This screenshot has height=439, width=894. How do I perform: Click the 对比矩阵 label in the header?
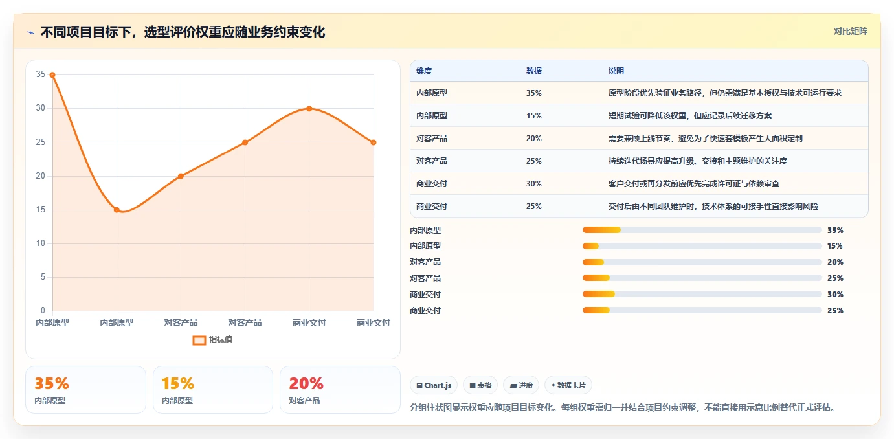pos(850,31)
